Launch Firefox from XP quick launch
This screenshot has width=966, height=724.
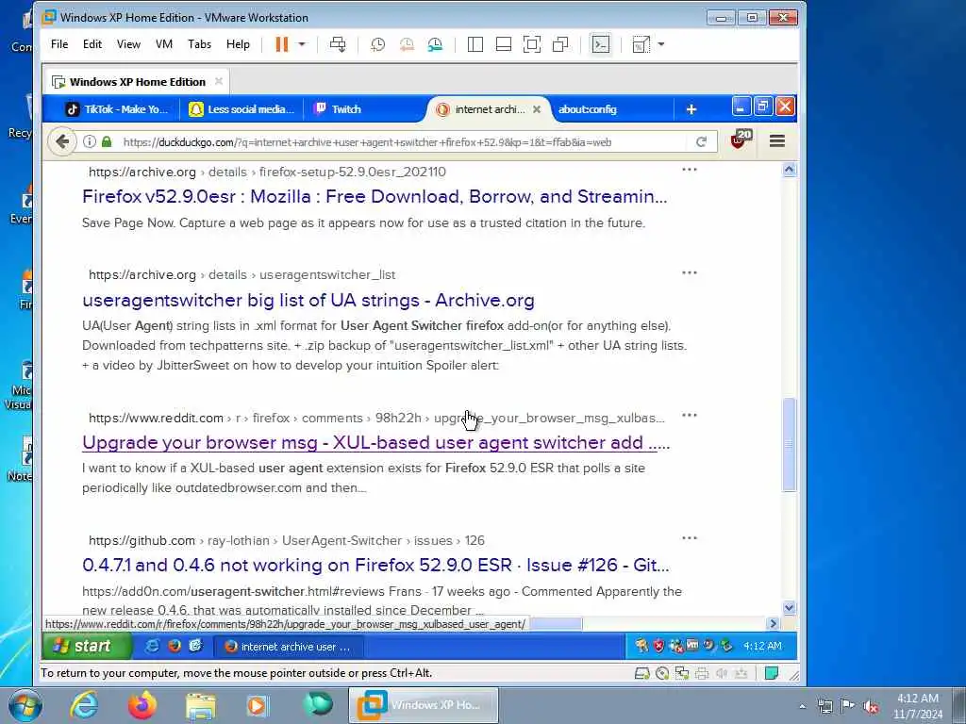[175, 646]
